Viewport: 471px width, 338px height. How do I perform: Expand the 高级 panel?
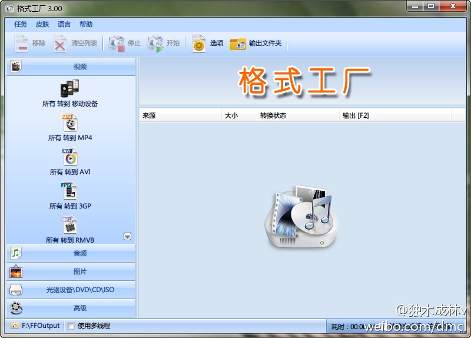pos(71,308)
